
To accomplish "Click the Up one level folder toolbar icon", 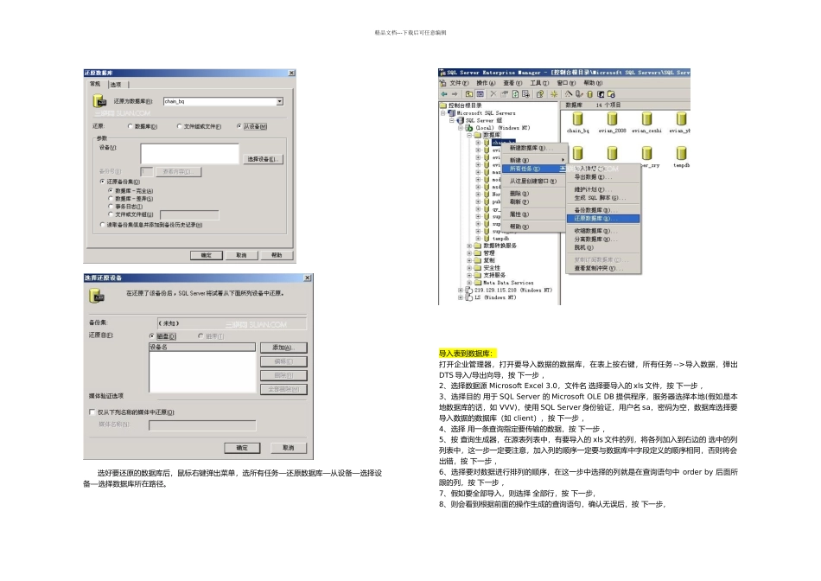I will [469, 94].
